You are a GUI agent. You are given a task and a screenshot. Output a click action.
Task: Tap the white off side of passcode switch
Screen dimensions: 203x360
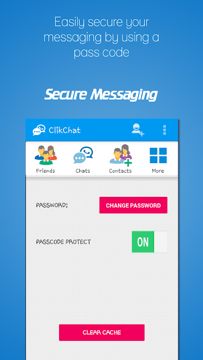pyautogui.click(x=160, y=242)
